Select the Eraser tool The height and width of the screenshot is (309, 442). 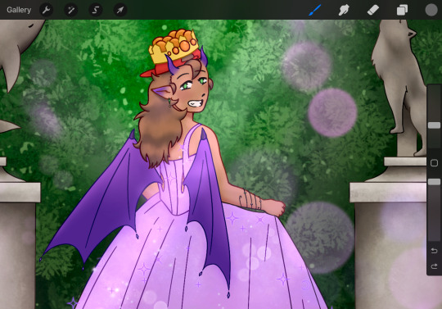[373, 10]
